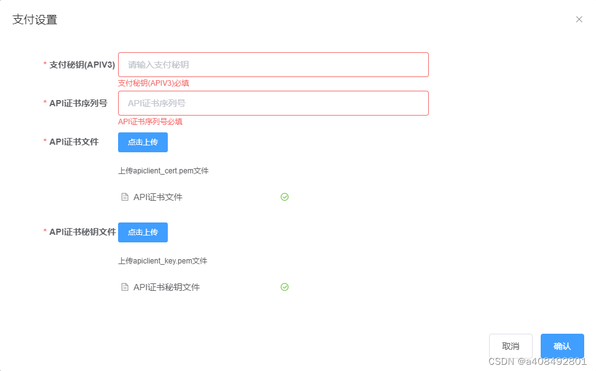Confirm the payment settings with 确认
Screen dimensions: 596x371
point(561,346)
